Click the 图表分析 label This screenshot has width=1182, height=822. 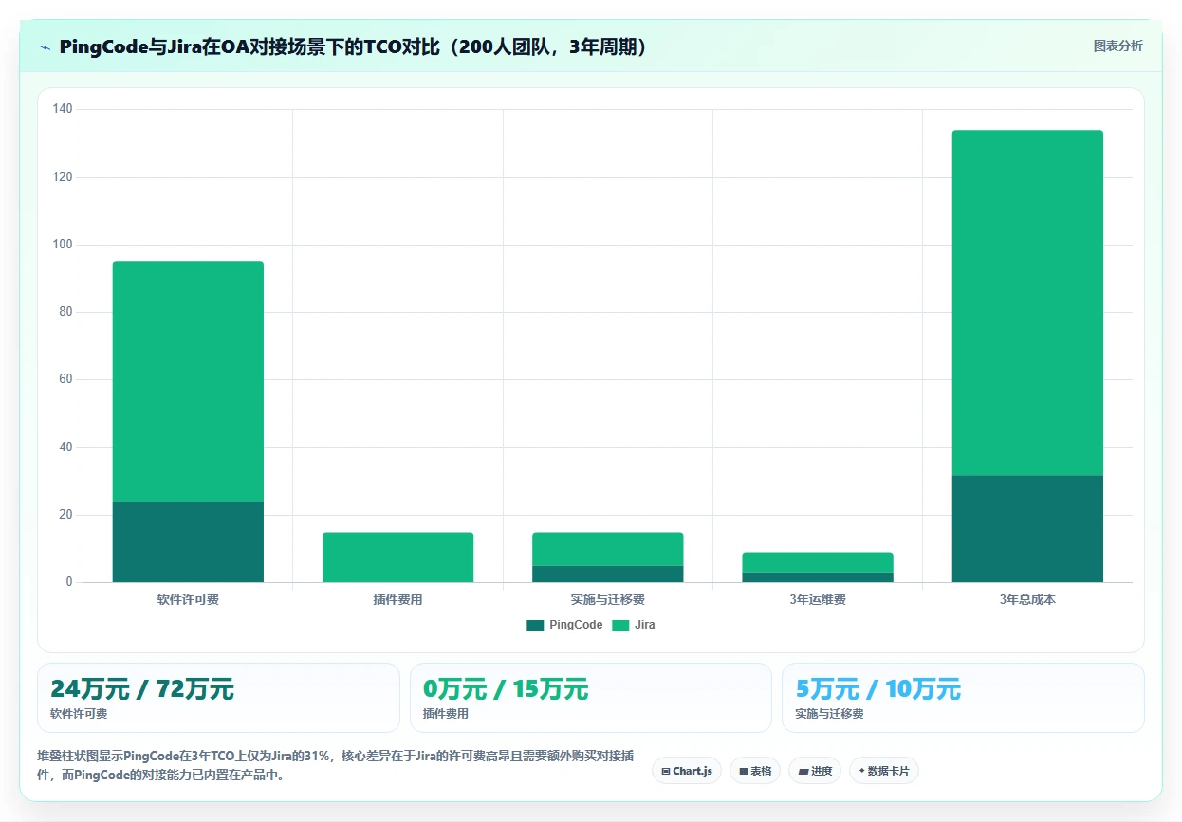click(x=1118, y=46)
